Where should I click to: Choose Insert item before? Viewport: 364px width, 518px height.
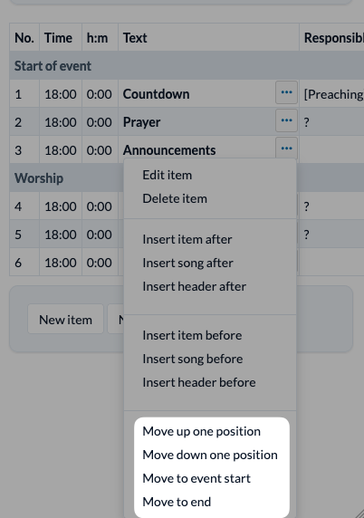[192, 336]
